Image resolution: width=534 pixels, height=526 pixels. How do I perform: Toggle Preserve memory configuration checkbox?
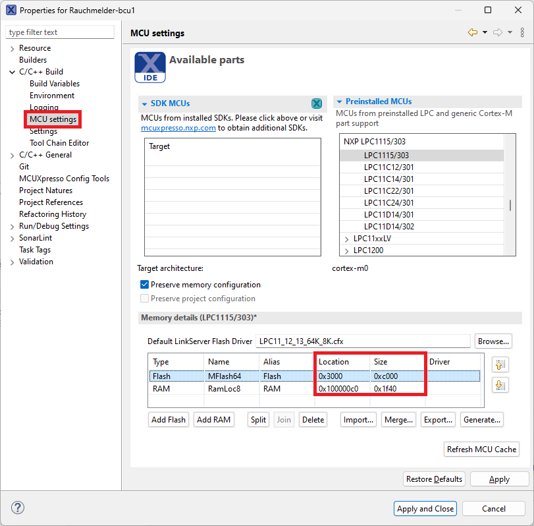click(x=144, y=285)
